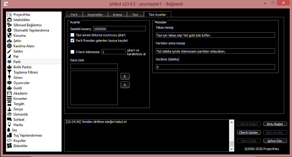Toggle the 'X kere ödemezse' checkbox
Screen dimensions: 292x157
(x=73, y=52)
